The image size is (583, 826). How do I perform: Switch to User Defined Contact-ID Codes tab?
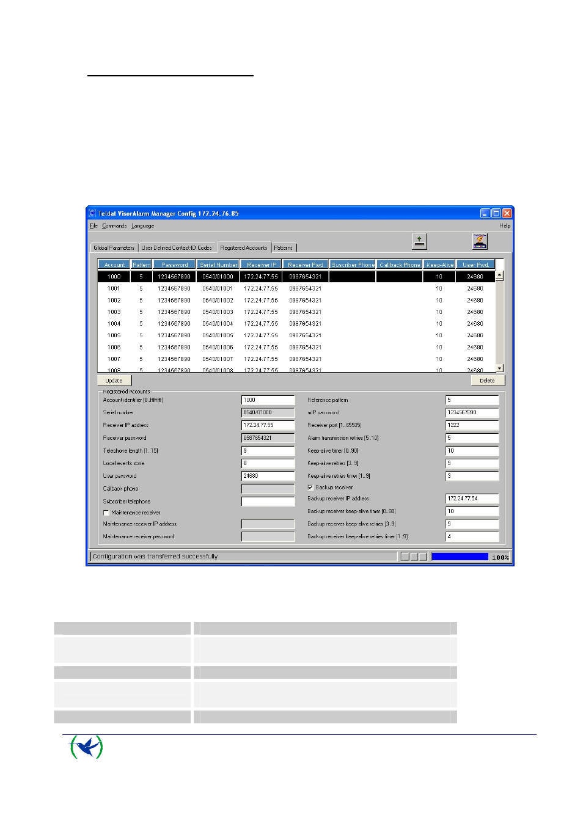point(177,248)
